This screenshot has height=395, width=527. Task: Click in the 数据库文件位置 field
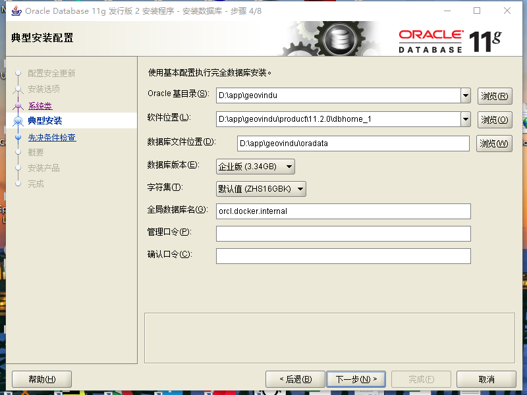pos(353,144)
